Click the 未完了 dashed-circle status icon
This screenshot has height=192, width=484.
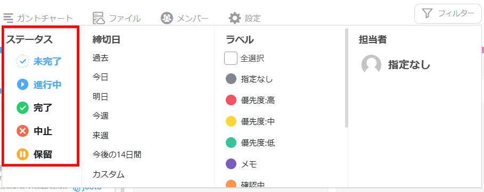point(22,61)
